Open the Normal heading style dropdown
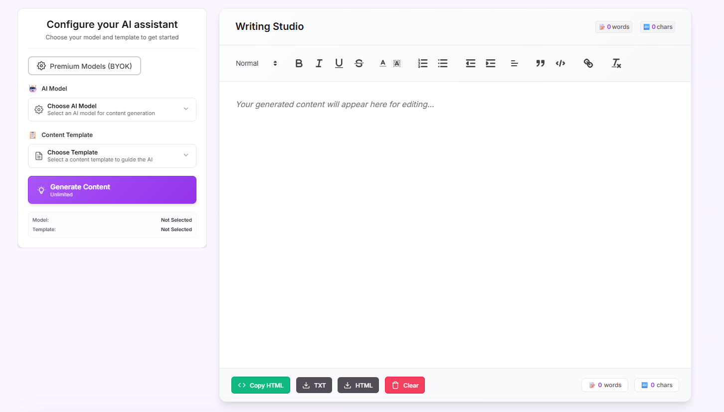This screenshot has height=412, width=724. [x=256, y=63]
